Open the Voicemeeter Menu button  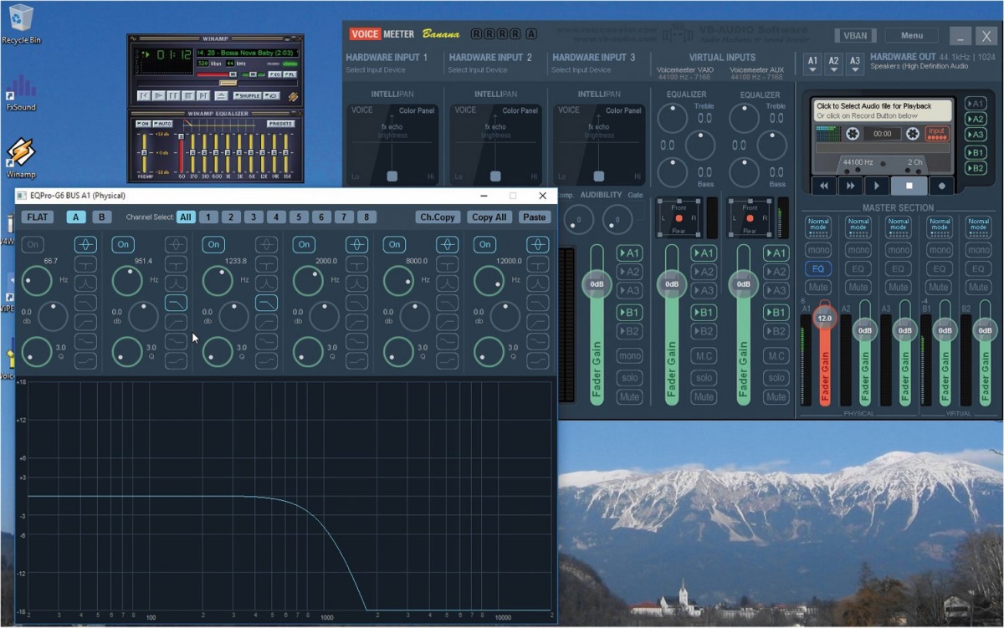(912, 36)
